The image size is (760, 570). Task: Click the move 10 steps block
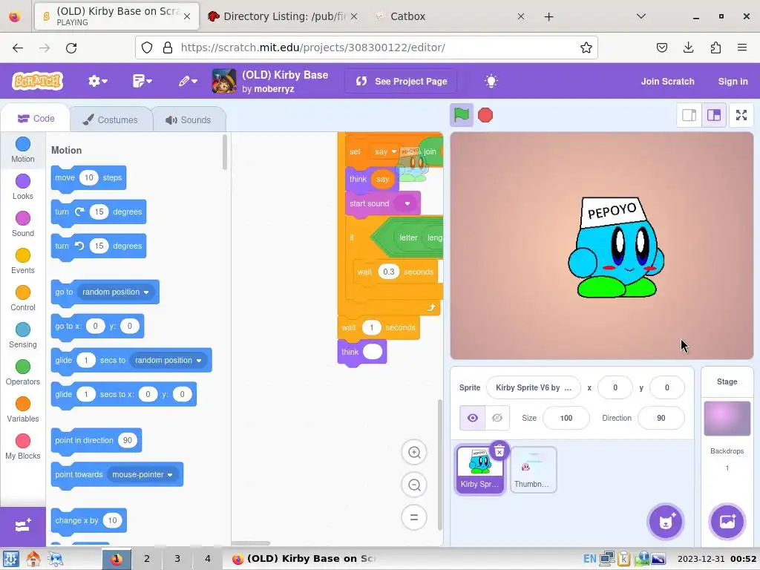point(88,178)
